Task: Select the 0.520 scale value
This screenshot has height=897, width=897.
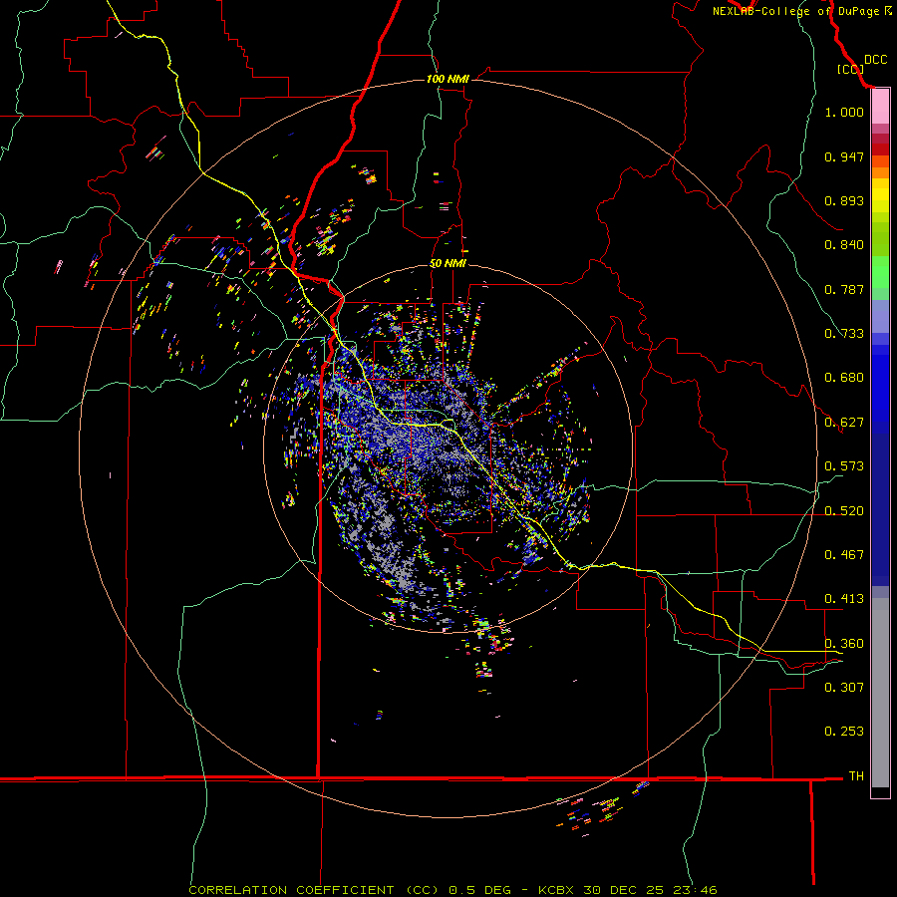Action: click(844, 511)
